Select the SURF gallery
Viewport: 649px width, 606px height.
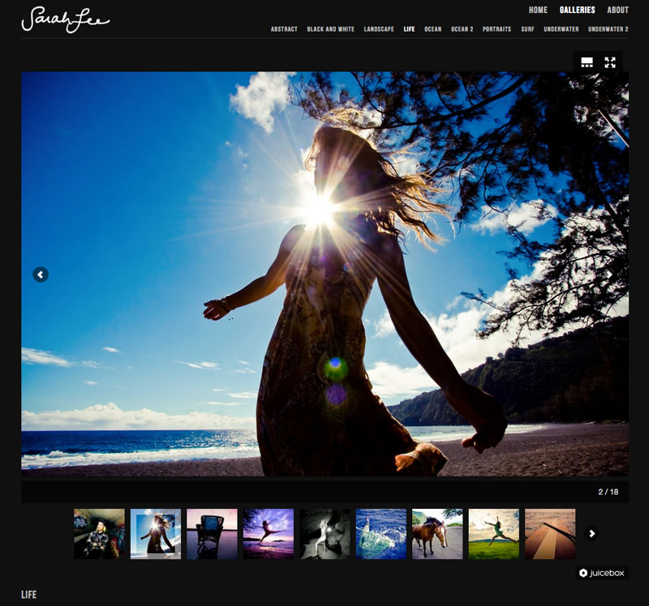tap(527, 29)
